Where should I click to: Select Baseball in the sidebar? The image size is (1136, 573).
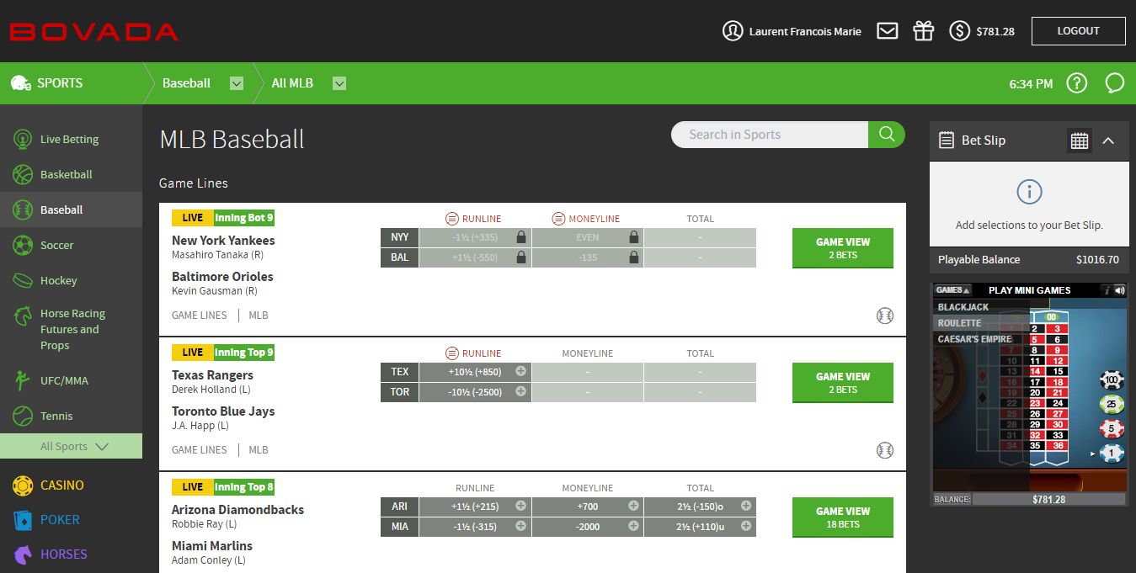click(x=71, y=210)
